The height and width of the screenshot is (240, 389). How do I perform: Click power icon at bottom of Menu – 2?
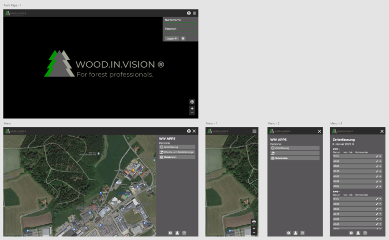point(302,233)
